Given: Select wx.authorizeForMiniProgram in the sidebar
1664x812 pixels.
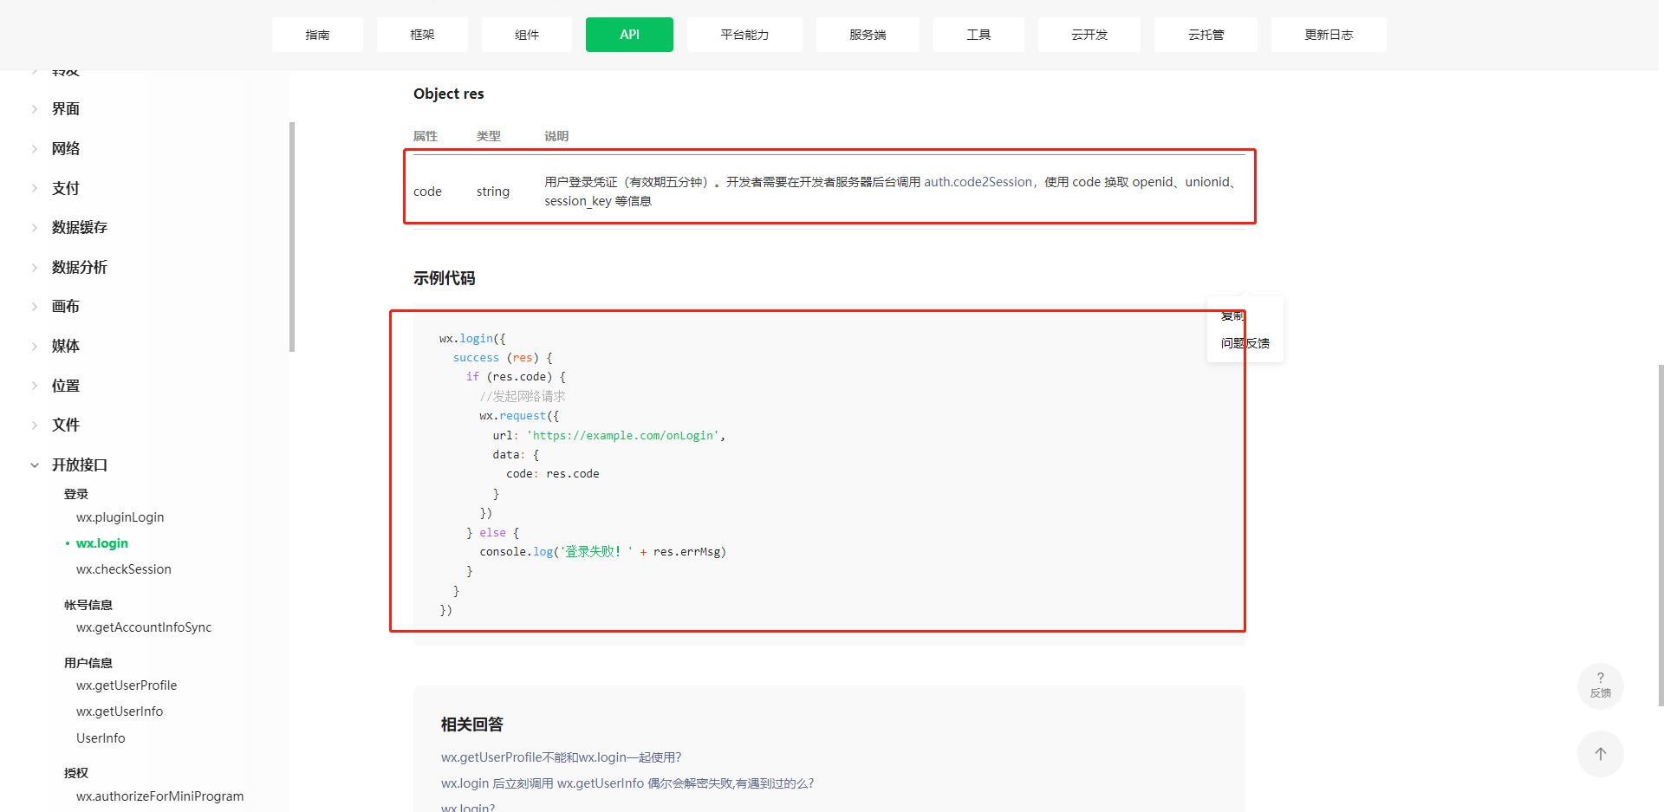Looking at the screenshot, I should (x=159, y=796).
